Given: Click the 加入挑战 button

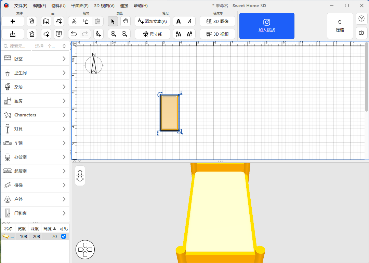Looking at the screenshot, I should point(267,26).
